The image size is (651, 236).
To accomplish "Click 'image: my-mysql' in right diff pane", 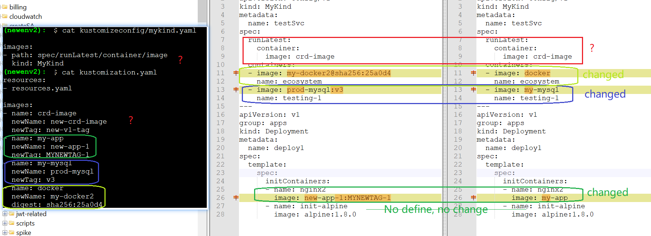I will (527, 90).
